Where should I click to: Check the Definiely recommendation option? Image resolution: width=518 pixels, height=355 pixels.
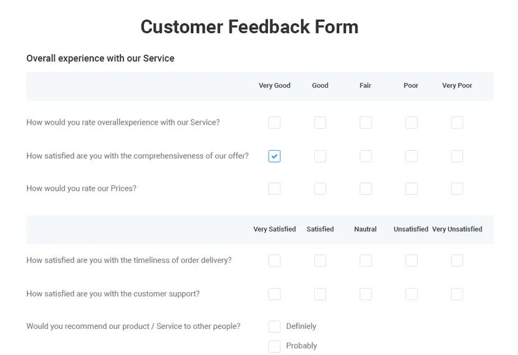tap(274, 326)
